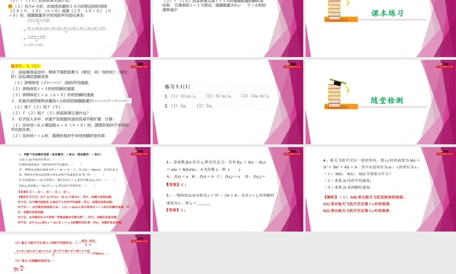Click the bold 练习 5.1(1) answers heading

[x=177, y=87]
